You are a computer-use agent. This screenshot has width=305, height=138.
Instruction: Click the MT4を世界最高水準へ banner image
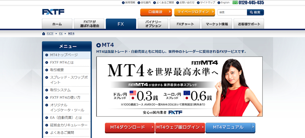pos(179,87)
